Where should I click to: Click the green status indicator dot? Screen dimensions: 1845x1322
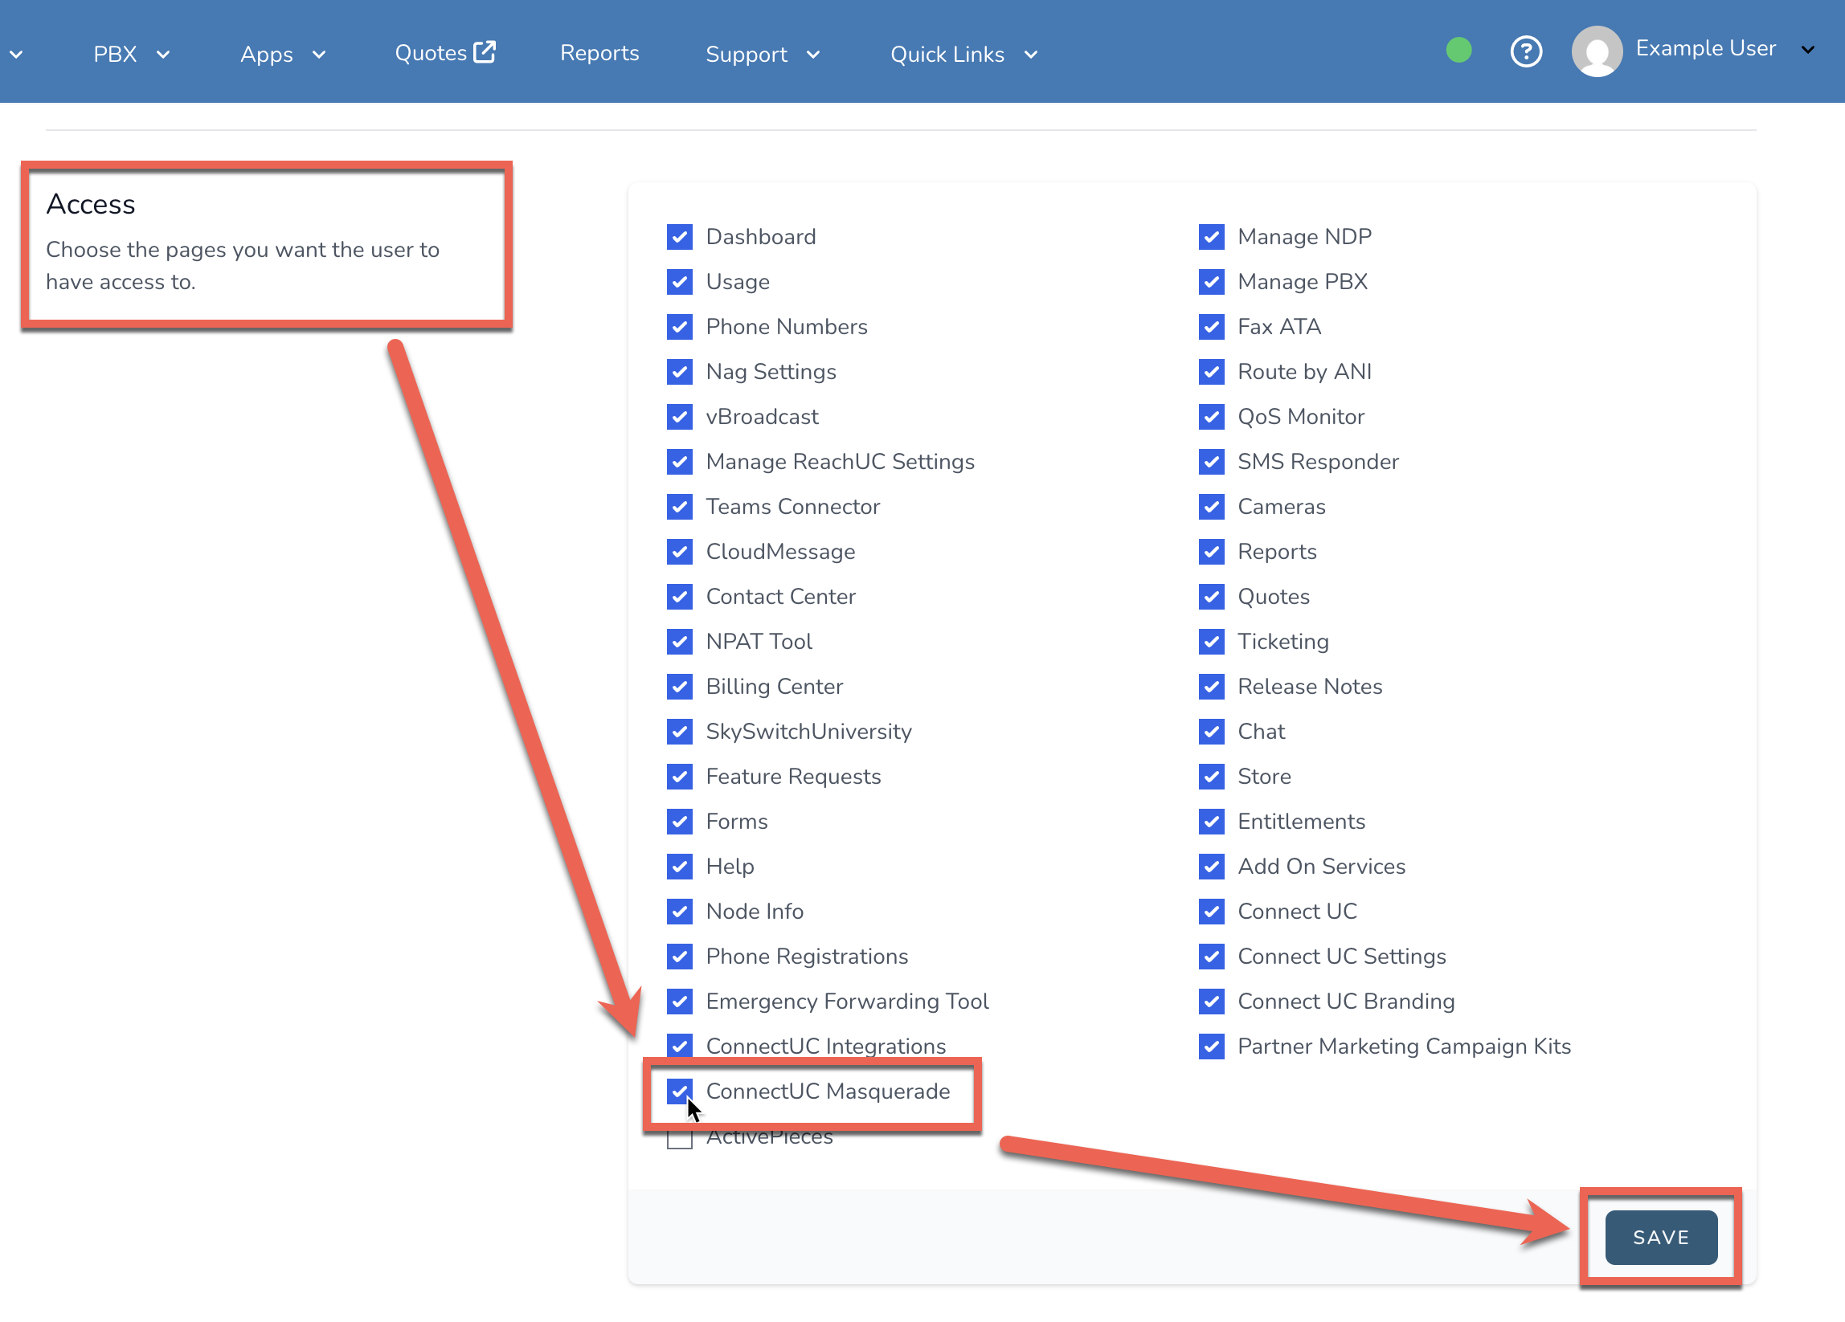click(1458, 51)
